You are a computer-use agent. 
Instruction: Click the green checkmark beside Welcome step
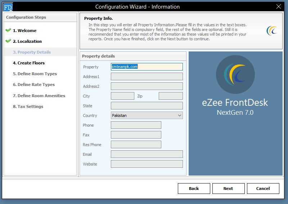(x=8, y=30)
